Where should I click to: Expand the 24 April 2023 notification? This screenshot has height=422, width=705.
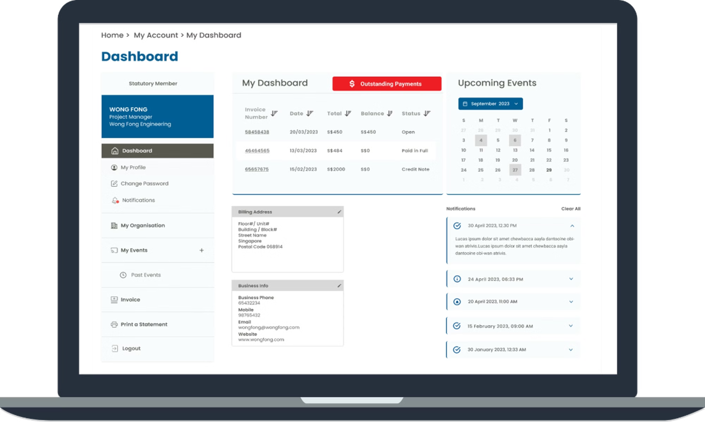(x=571, y=279)
